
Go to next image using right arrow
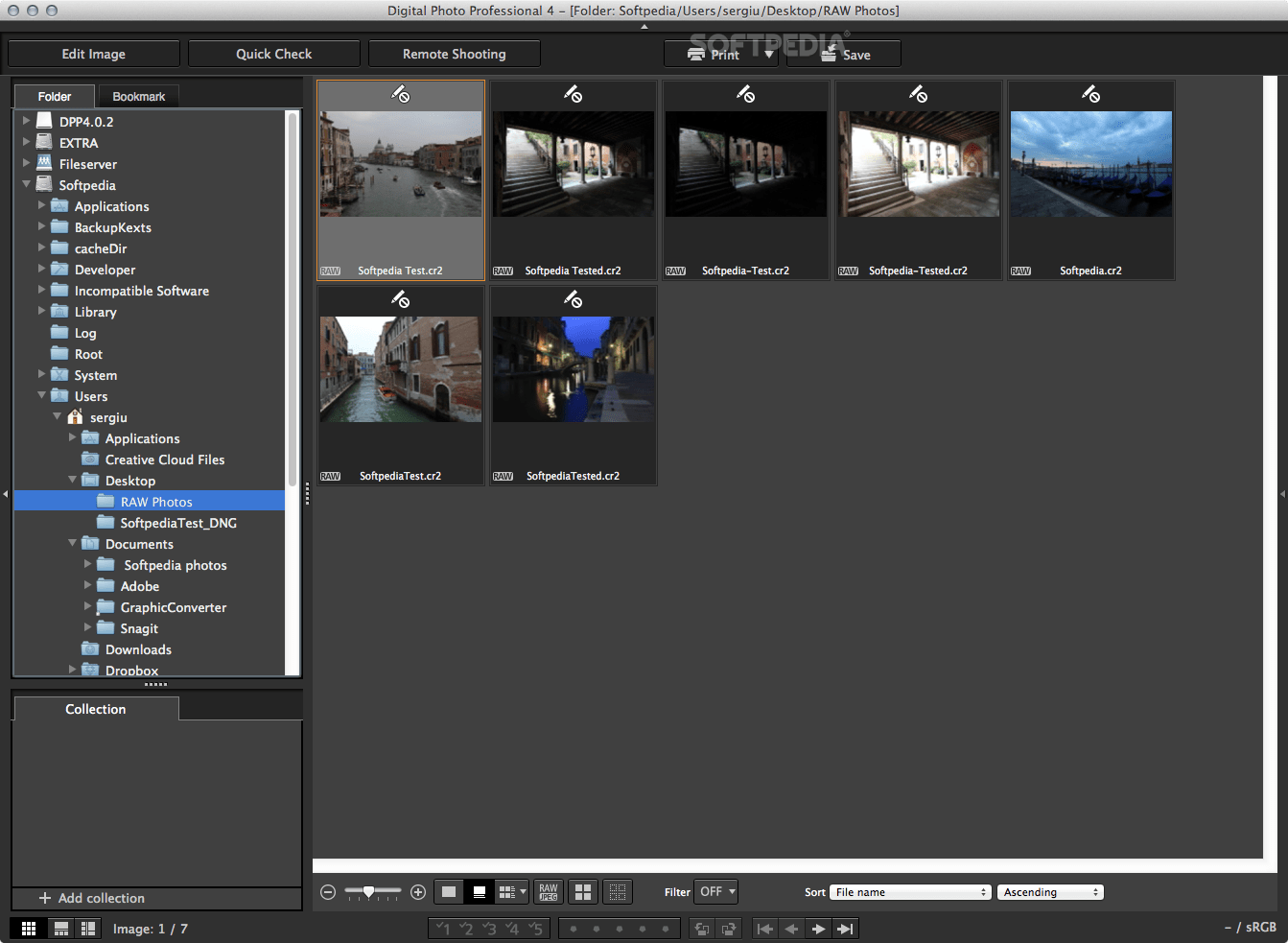818,929
